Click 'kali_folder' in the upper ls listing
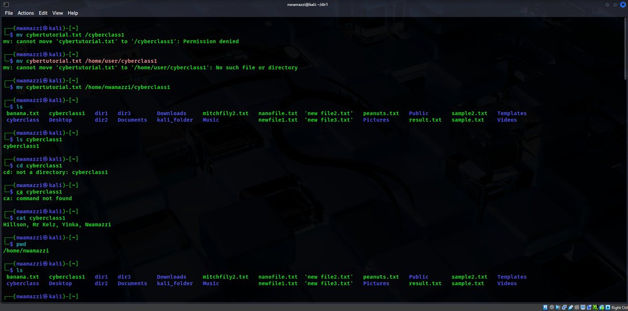Screen dimensions: 628x311 point(175,120)
